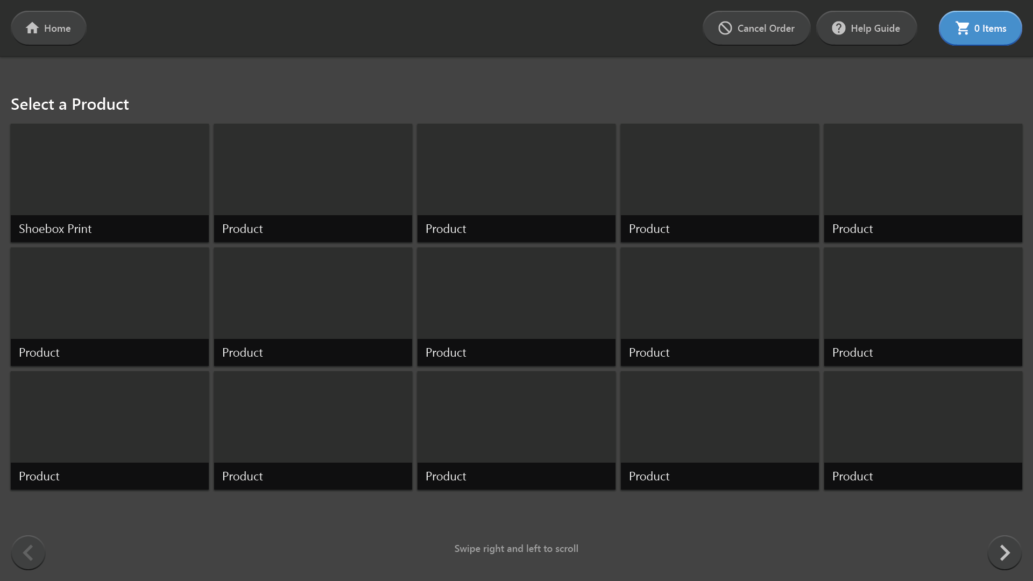Go to previous page with left arrow

[x=28, y=552]
